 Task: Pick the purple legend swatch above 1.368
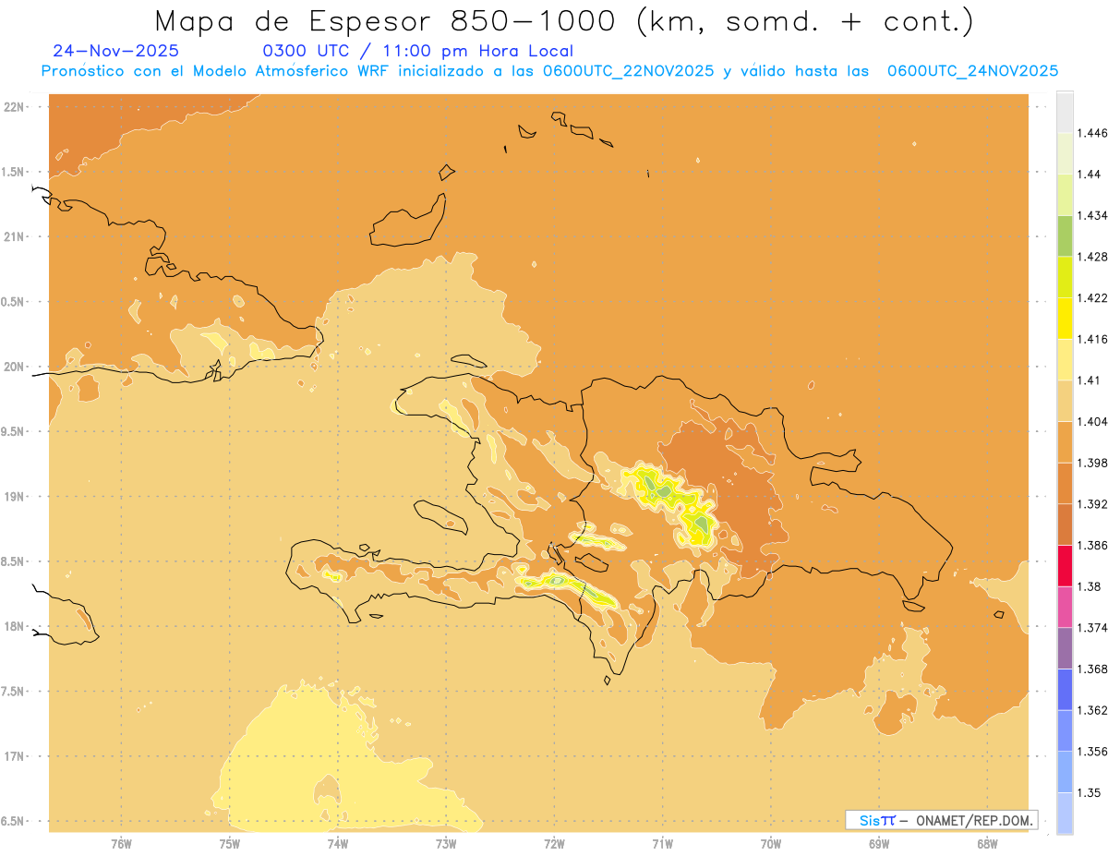1065,647
